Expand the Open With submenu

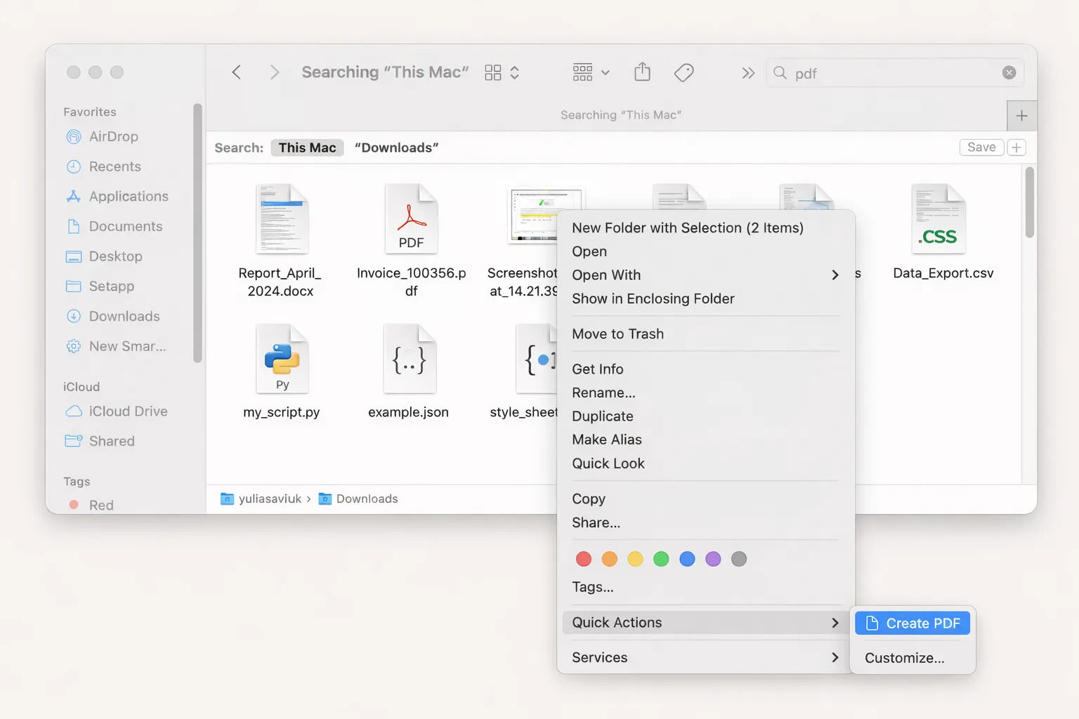[606, 275]
